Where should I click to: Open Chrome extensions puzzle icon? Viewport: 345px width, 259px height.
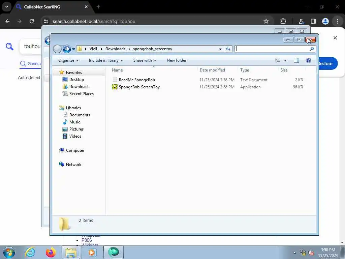click(283, 21)
